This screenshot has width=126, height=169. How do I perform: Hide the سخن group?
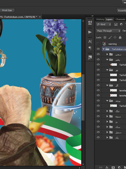[98, 54]
